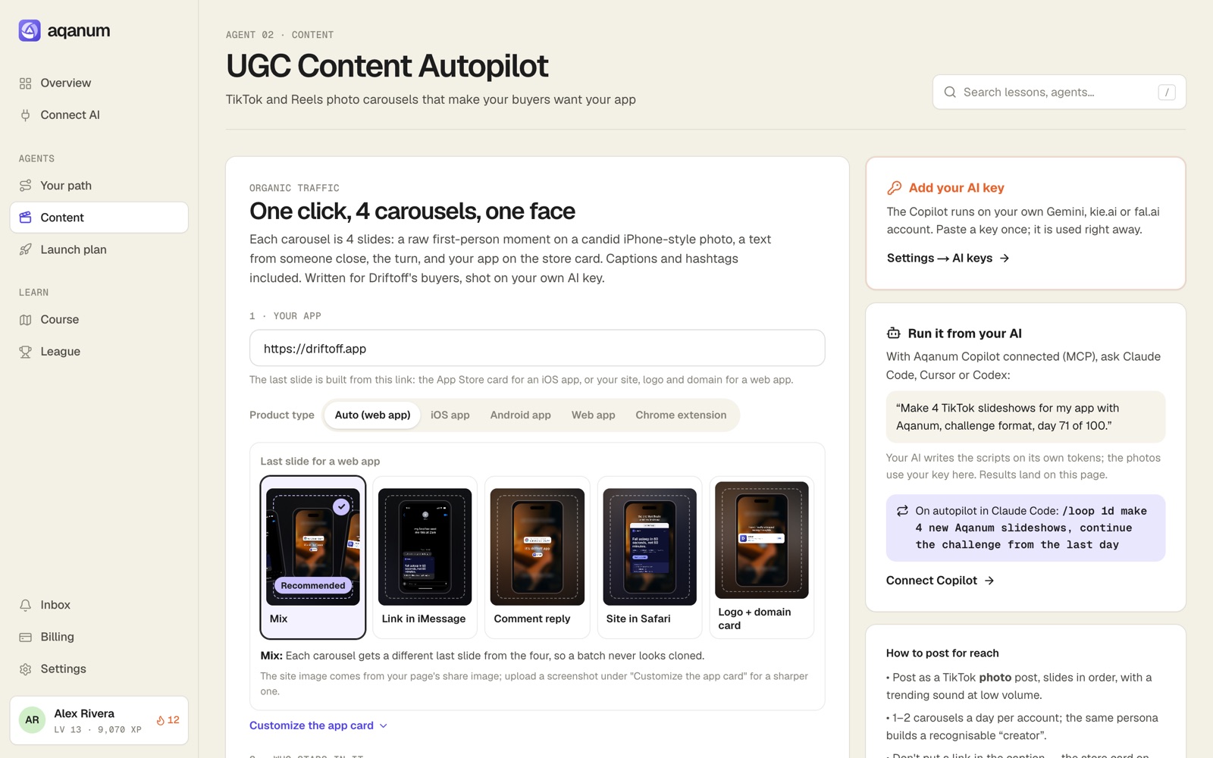Click the loop icon in the autopilot note
1213x758 pixels.
pyautogui.click(x=902, y=511)
